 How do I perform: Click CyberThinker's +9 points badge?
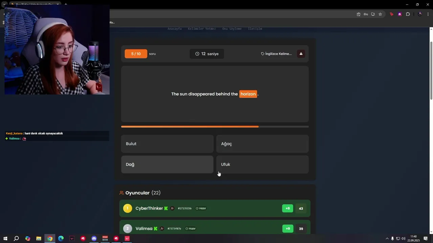[x=288, y=208]
